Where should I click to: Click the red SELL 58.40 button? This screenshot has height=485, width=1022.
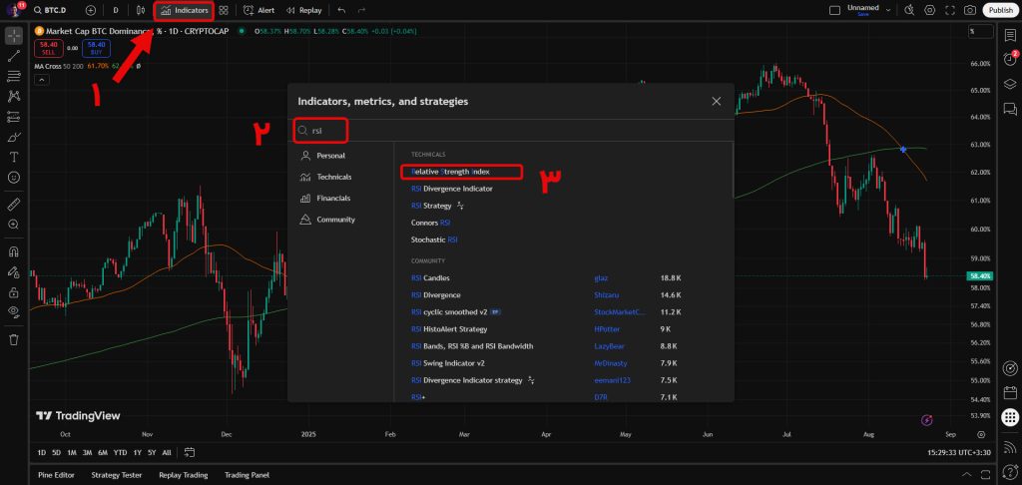tap(50, 48)
